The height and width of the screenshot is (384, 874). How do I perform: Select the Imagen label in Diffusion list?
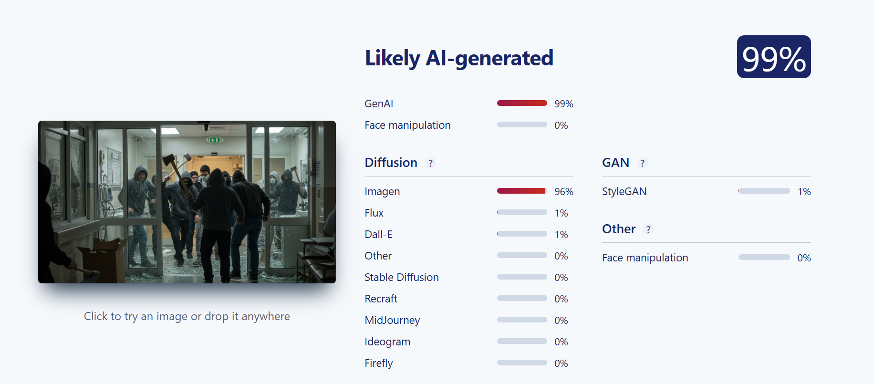[382, 191]
